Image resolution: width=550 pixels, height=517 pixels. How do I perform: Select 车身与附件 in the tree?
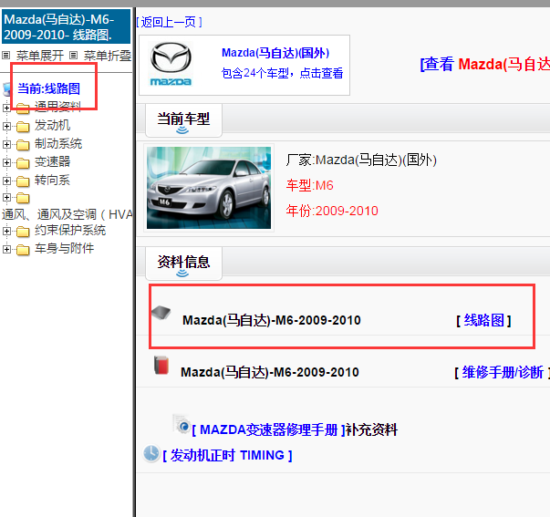pyautogui.click(x=64, y=248)
